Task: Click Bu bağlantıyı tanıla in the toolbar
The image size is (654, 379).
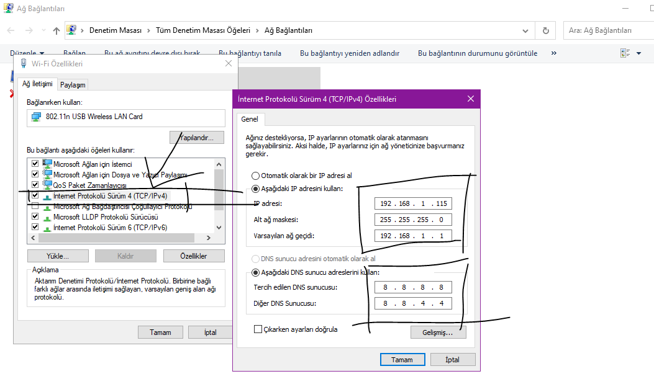Action: [x=250, y=53]
